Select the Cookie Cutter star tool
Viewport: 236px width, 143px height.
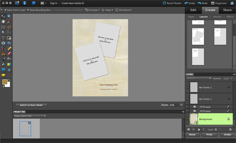pyautogui.click(x=3, y=43)
